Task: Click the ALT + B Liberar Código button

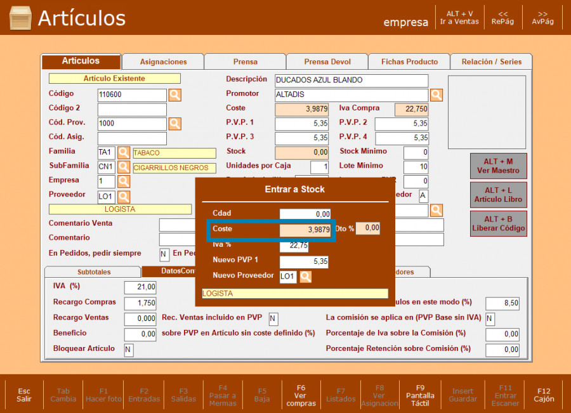Action: pyautogui.click(x=498, y=223)
